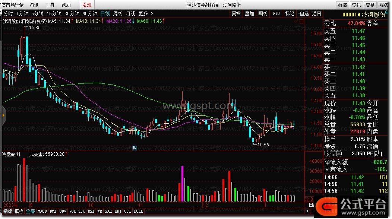This screenshot has width=392, height=219.
Task: Click the 000014 沙河股份 stock header
Action: (364, 15)
